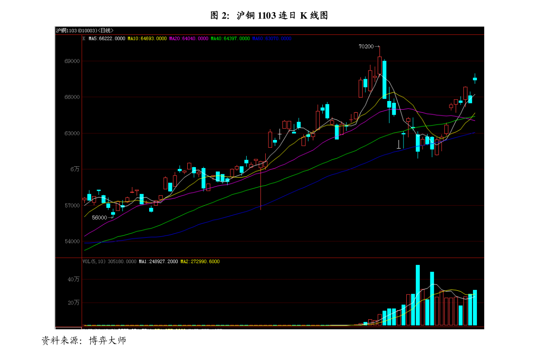540x356 pixels.
Task: Click the 69000 price axis label
Action: coord(72,61)
